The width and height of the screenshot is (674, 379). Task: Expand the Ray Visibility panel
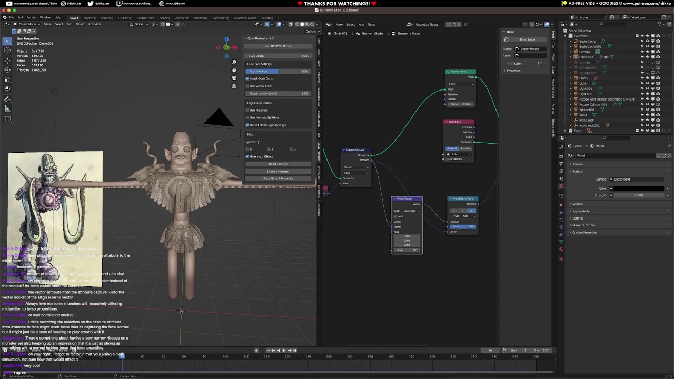coord(581,211)
